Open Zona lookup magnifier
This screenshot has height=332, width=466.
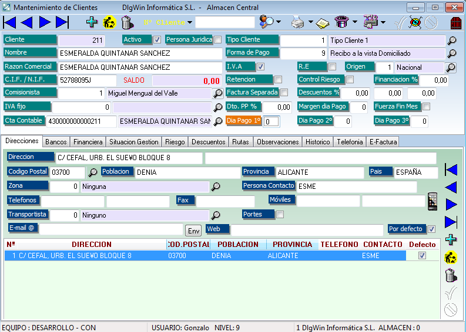point(216,187)
